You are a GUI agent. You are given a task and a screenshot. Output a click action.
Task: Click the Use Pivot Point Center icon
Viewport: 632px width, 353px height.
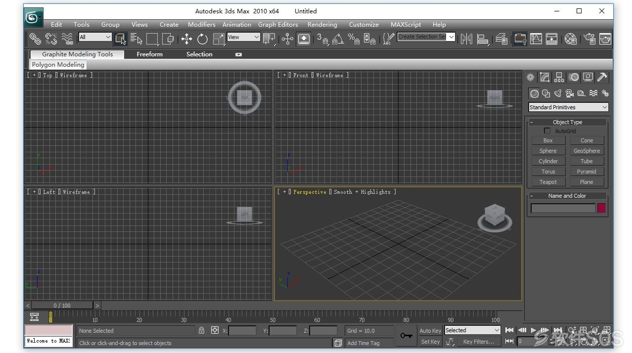(270, 39)
